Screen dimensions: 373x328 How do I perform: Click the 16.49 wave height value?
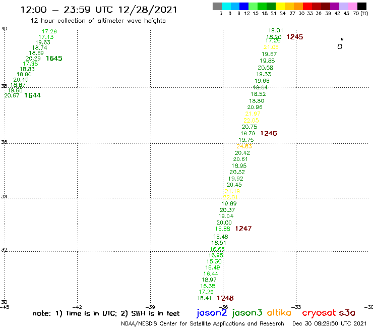point(213,267)
